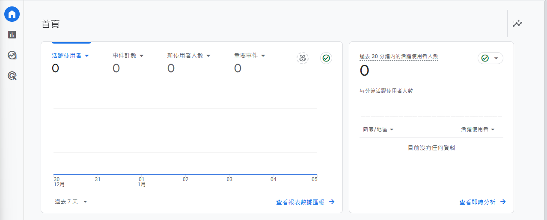This screenshot has height=220, width=547.
Task: Open the 過去 7 天 date range dropdown
Action: pos(71,202)
